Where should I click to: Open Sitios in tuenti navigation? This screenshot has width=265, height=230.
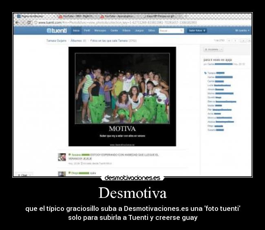(151, 30)
